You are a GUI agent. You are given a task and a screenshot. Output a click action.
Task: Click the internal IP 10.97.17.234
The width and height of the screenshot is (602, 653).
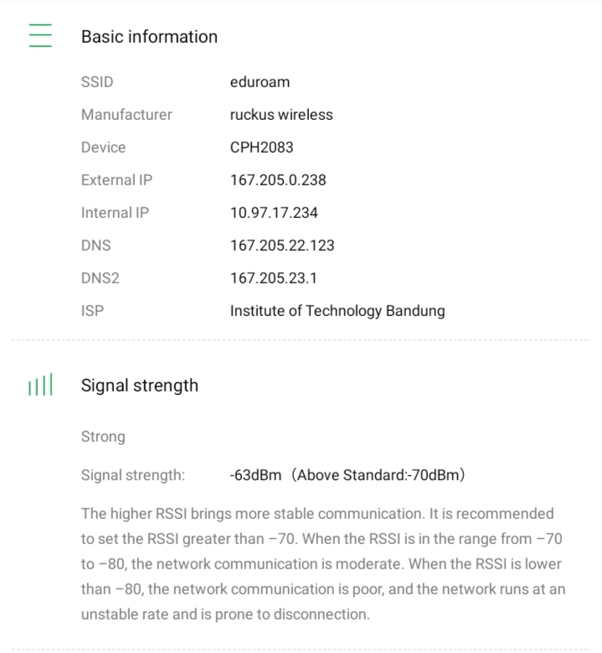click(x=274, y=213)
